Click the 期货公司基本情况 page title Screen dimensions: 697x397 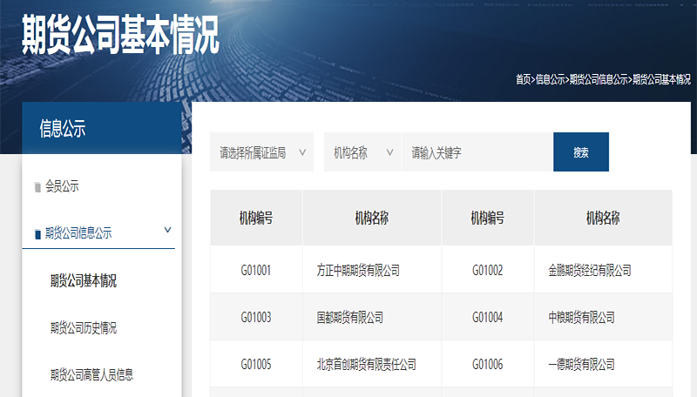click(x=120, y=34)
